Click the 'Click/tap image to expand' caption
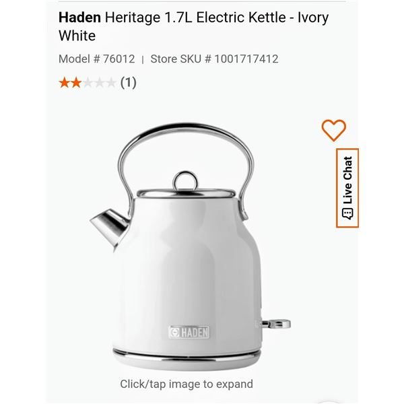 coord(187,384)
